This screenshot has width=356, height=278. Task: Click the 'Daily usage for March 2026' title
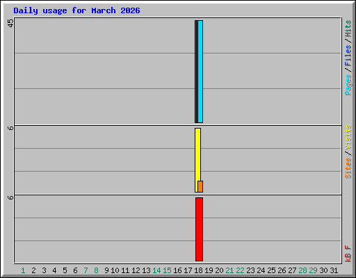pos(76,10)
